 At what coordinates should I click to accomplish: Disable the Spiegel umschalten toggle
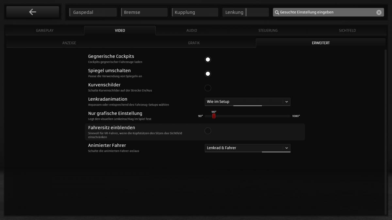tap(208, 74)
